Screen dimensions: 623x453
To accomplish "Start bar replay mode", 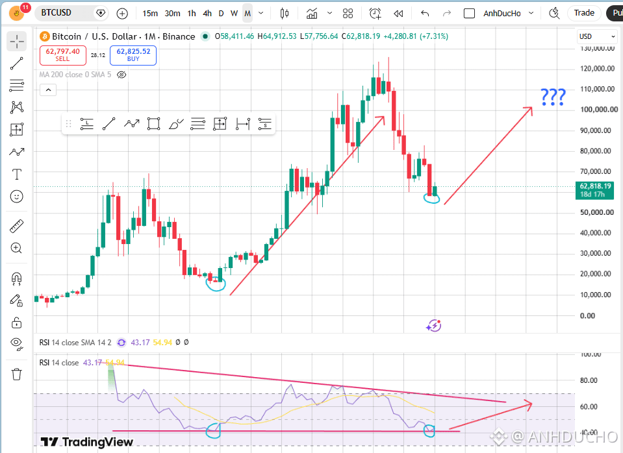I will [x=398, y=14].
